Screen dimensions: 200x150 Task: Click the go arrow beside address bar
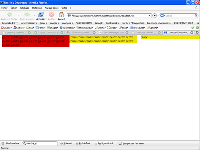tap(154, 16)
